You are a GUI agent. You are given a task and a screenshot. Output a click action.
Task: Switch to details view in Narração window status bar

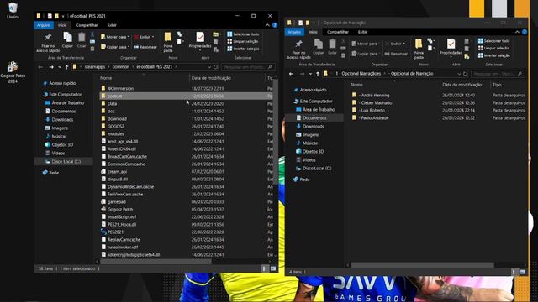click(514, 272)
